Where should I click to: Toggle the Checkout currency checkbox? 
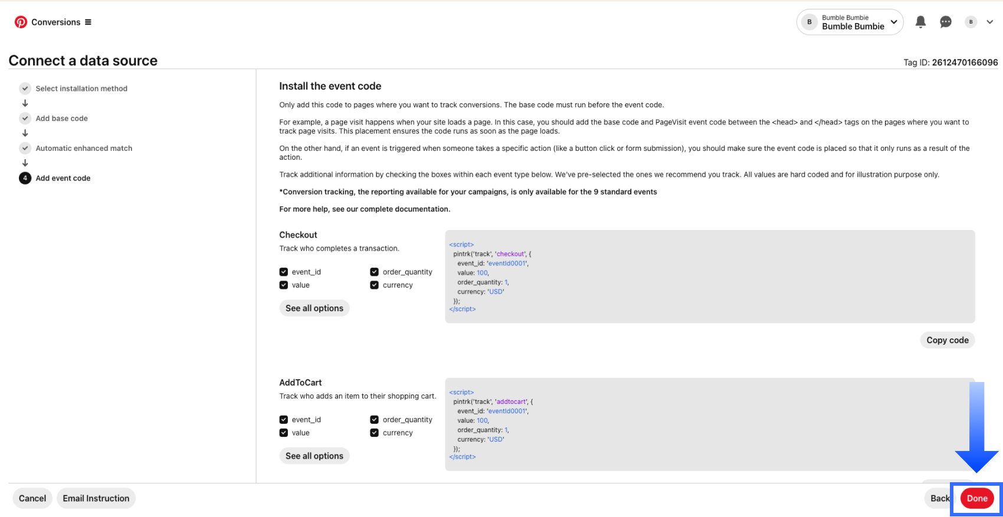374,285
